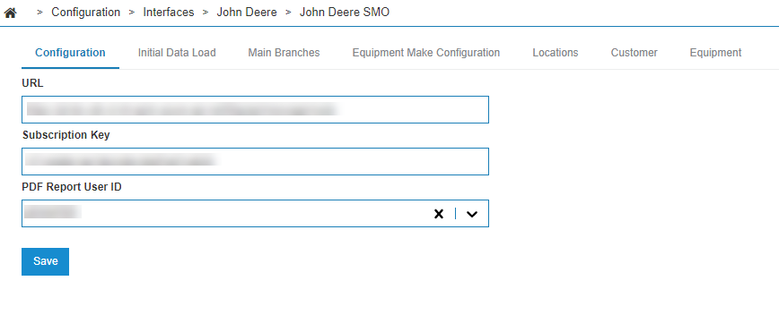Go to the home page icon
This screenshot has height=332, width=779.
point(10,13)
